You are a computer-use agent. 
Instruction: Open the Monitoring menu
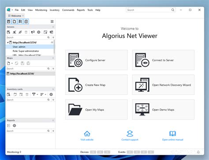click(x=41, y=10)
